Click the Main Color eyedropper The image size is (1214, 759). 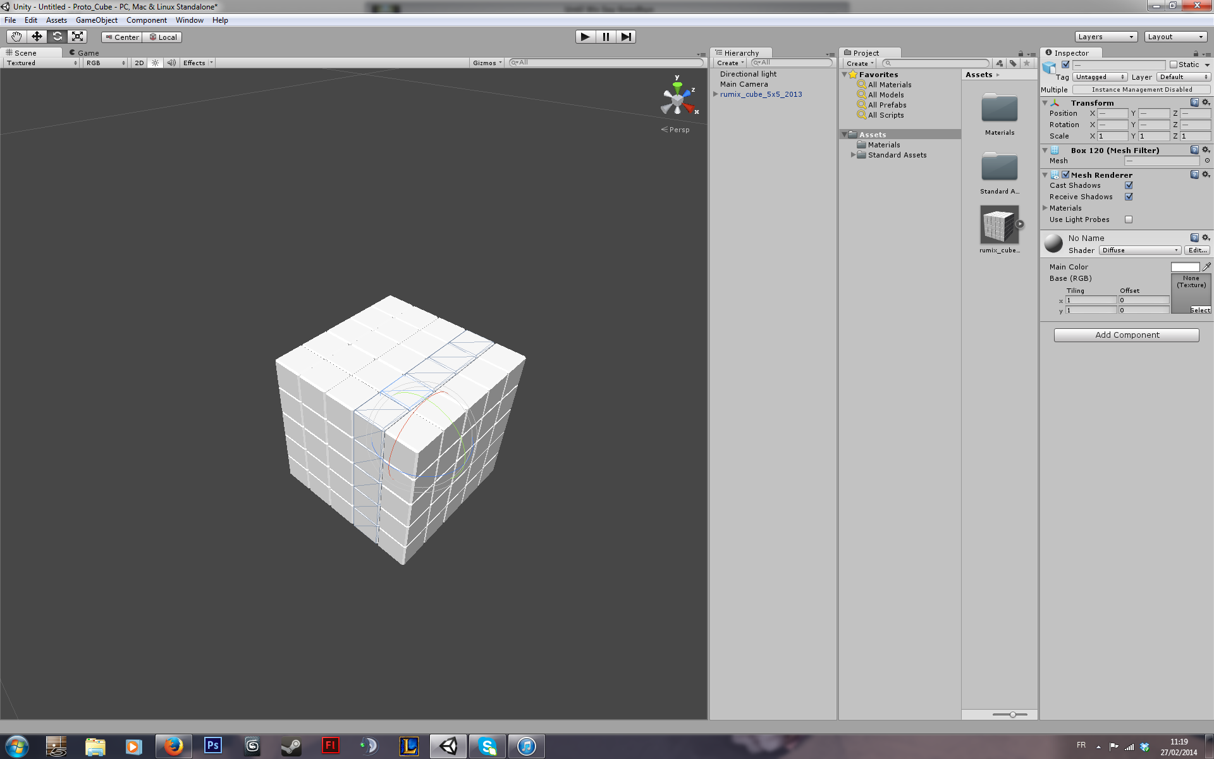(1206, 267)
